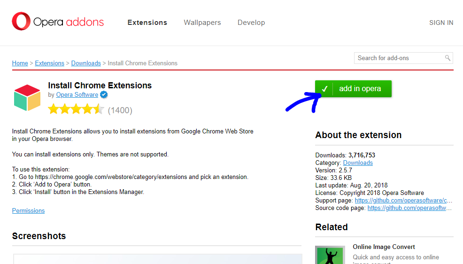463x264 pixels.
Task: Open the Source code page GitHub link
Action: 409,208
